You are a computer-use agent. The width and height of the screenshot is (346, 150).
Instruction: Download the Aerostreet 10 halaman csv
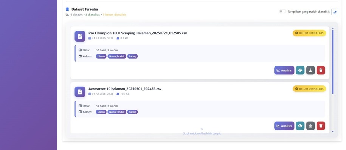tap(310, 126)
